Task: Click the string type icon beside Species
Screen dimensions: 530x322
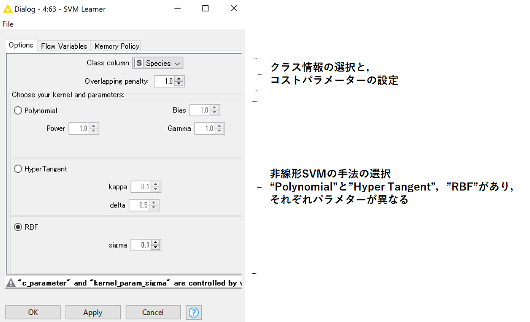Action: [140, 63]
